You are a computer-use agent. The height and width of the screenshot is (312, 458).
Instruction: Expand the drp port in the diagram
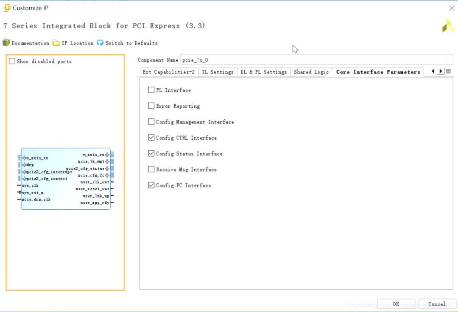[x=25, y=165]
